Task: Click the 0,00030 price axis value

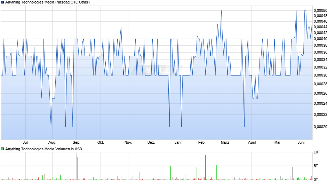Action: coord(320,75)
